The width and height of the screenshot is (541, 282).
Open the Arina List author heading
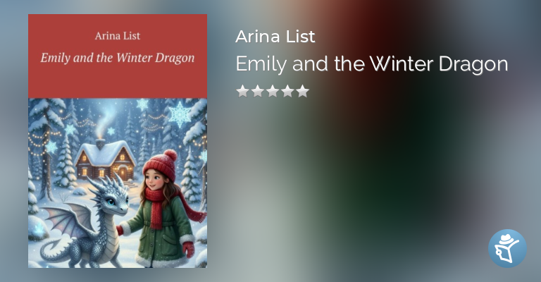(275, 37)
